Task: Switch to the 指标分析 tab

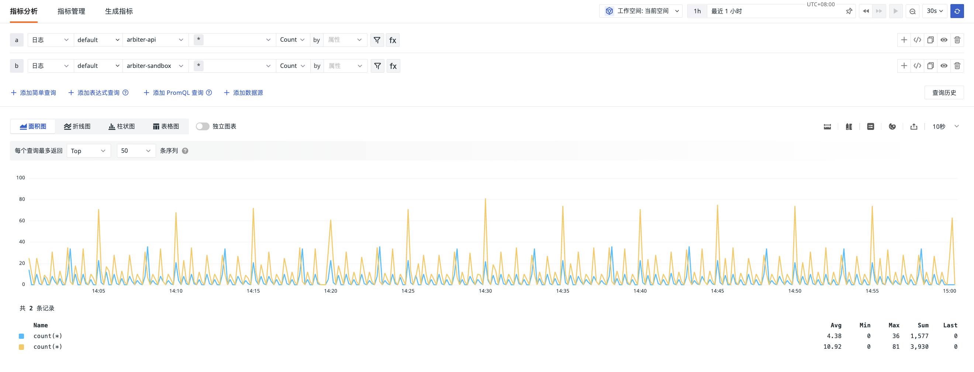Action: [24, 11]
